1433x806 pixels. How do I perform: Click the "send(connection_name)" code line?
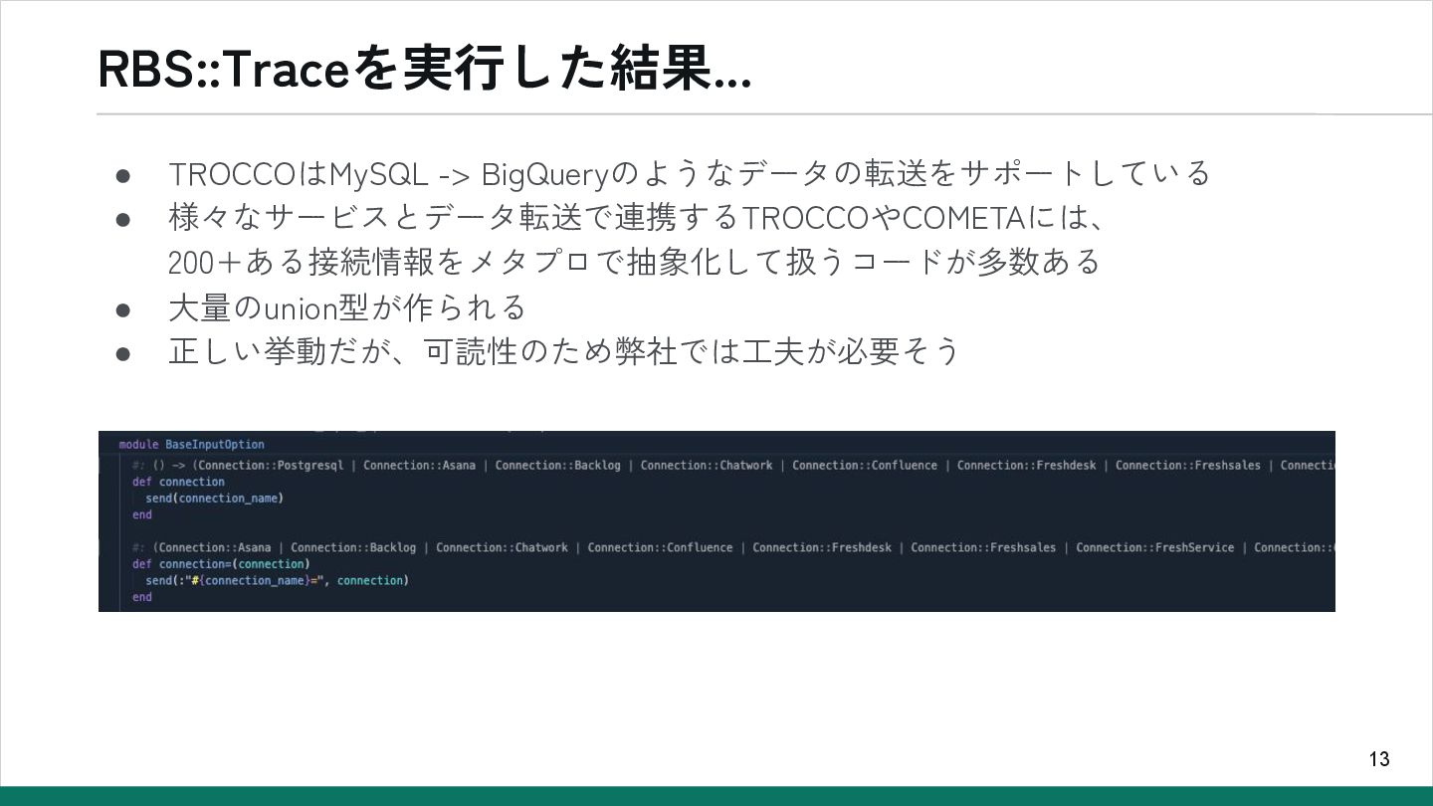click(x=214, y=498)
